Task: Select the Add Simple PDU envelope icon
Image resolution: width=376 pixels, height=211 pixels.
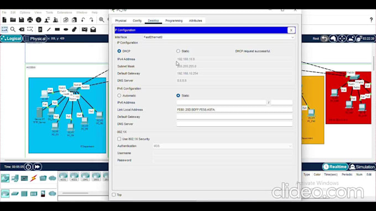Action: pos(85,29)
